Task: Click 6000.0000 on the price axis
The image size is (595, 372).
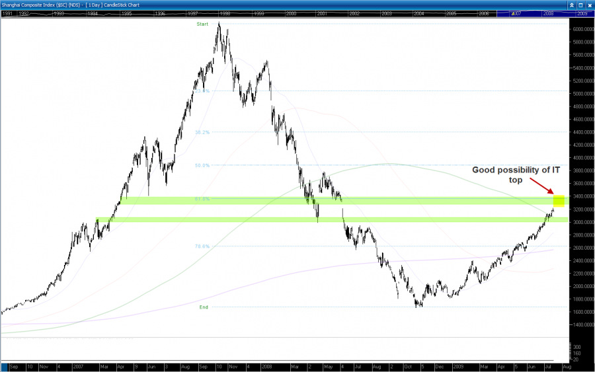Action: 584,29
